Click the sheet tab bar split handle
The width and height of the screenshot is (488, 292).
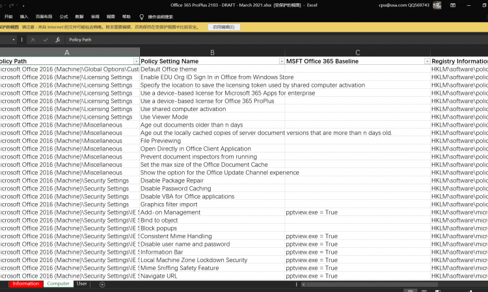pyautogui.click(x=296, y=284)
